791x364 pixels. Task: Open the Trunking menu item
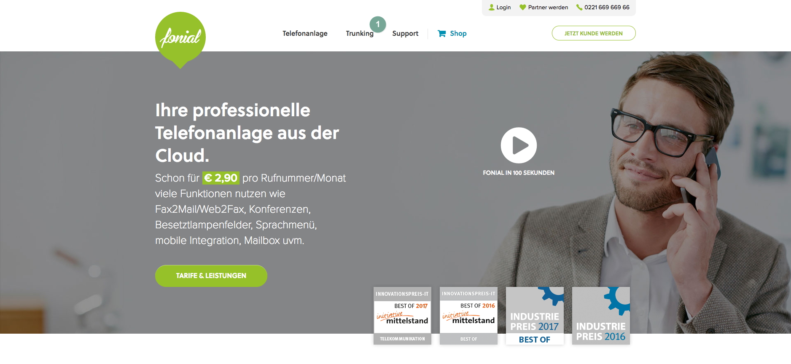(x=360, y=33)
